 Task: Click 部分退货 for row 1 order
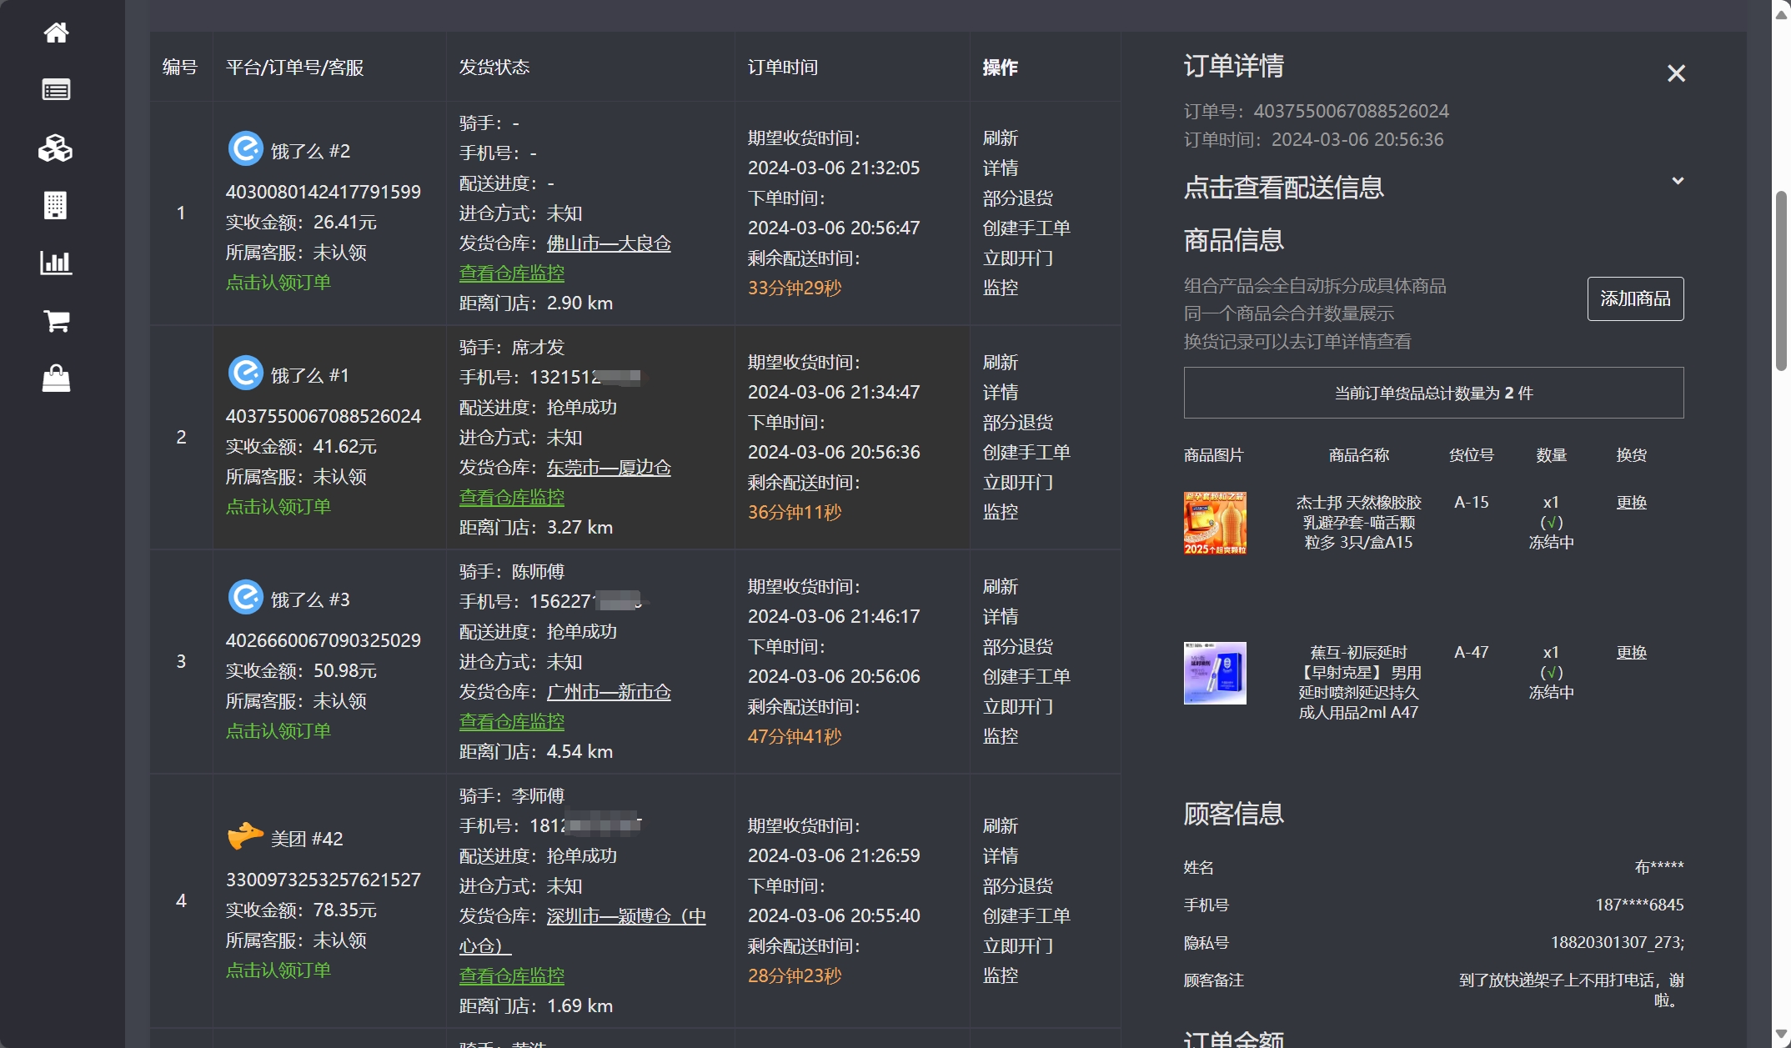point(1018,198)
